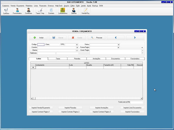This screenshot has height=130, width=174.
Task: Click Imprimir Contrato Página 1 button
Action: coord(41,112)
